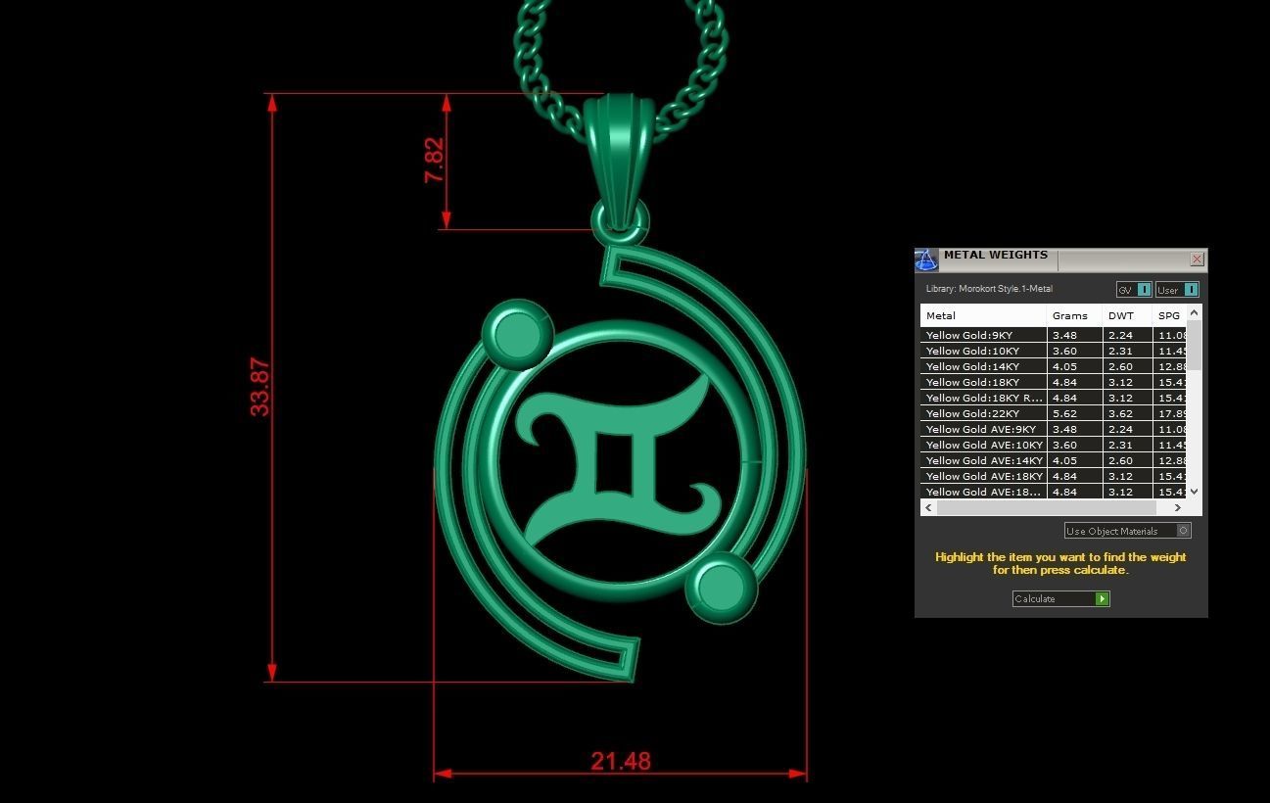Click the scroll-right arrow under the metal list
1270x803 pixels.
(1177, 507)
